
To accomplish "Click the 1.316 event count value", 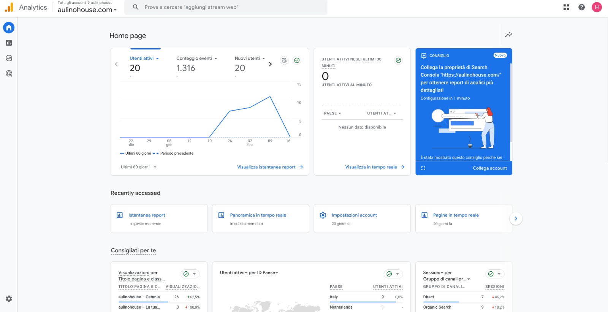I will tap(186, 68).
